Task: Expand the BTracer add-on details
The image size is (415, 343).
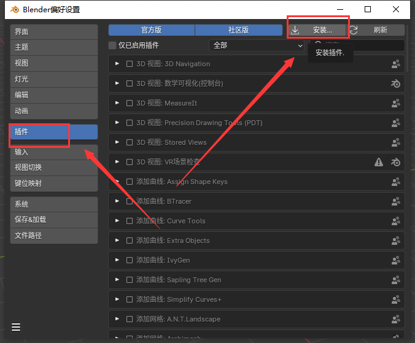Action: [117, 201]
